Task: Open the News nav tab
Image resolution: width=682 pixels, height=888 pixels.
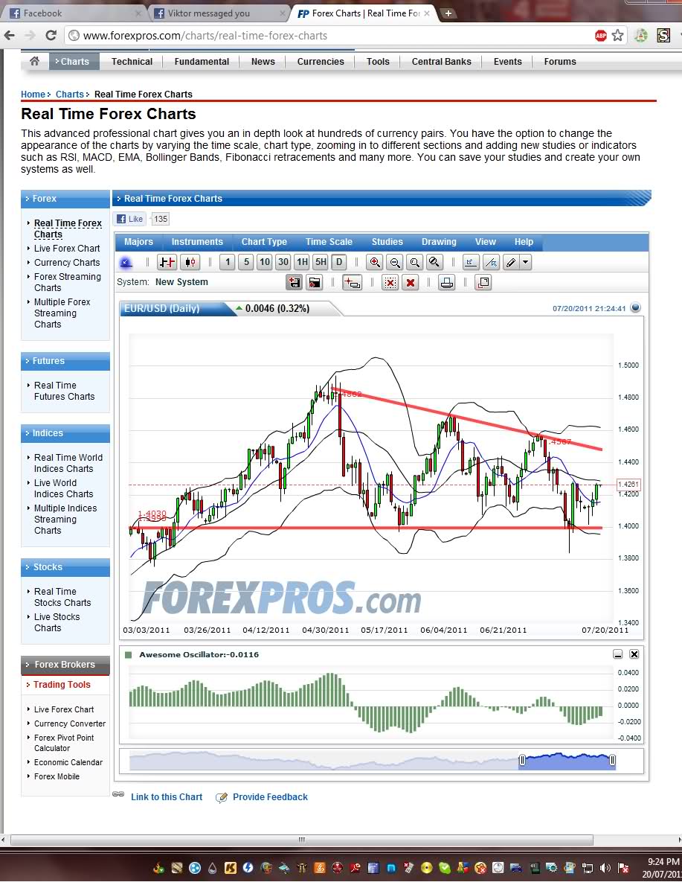Action: click(x=263, y=62)
